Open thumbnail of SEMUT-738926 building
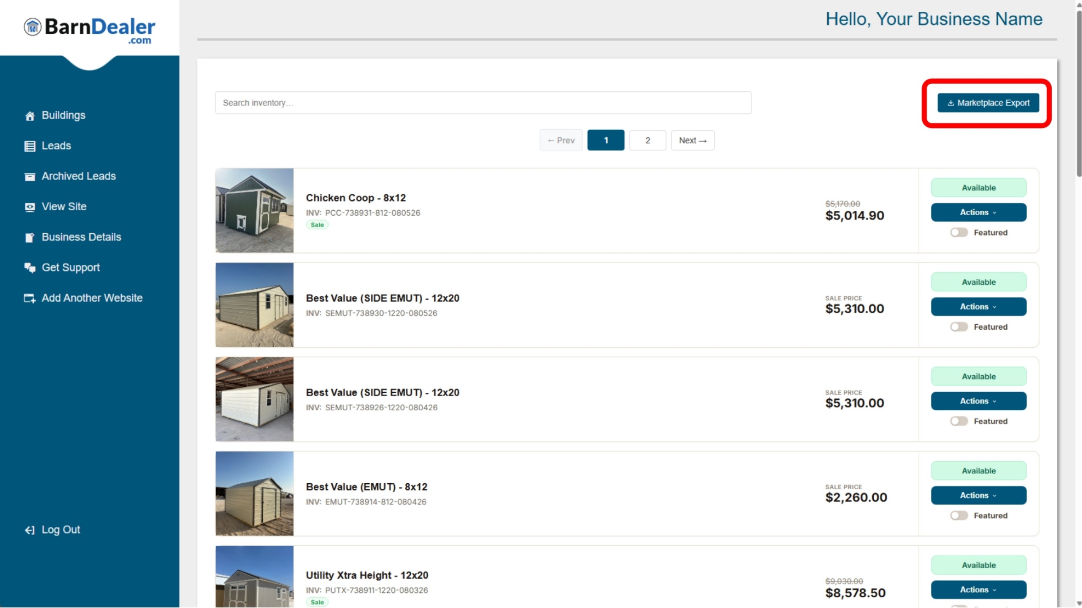The image size is (1082, 608). click(254, 399)
